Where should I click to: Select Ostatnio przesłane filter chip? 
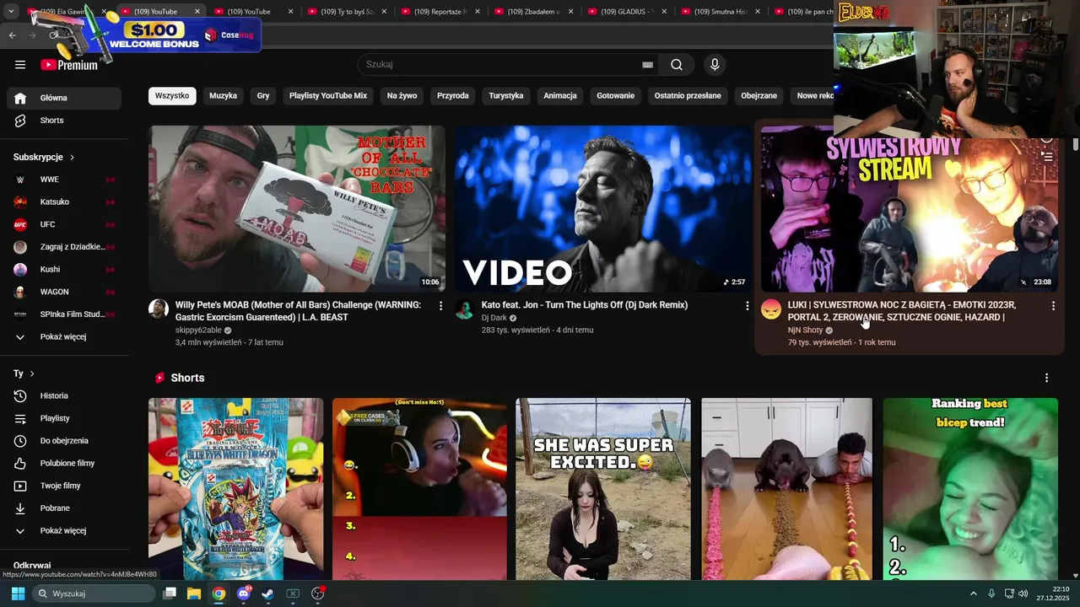pos(688,96)
